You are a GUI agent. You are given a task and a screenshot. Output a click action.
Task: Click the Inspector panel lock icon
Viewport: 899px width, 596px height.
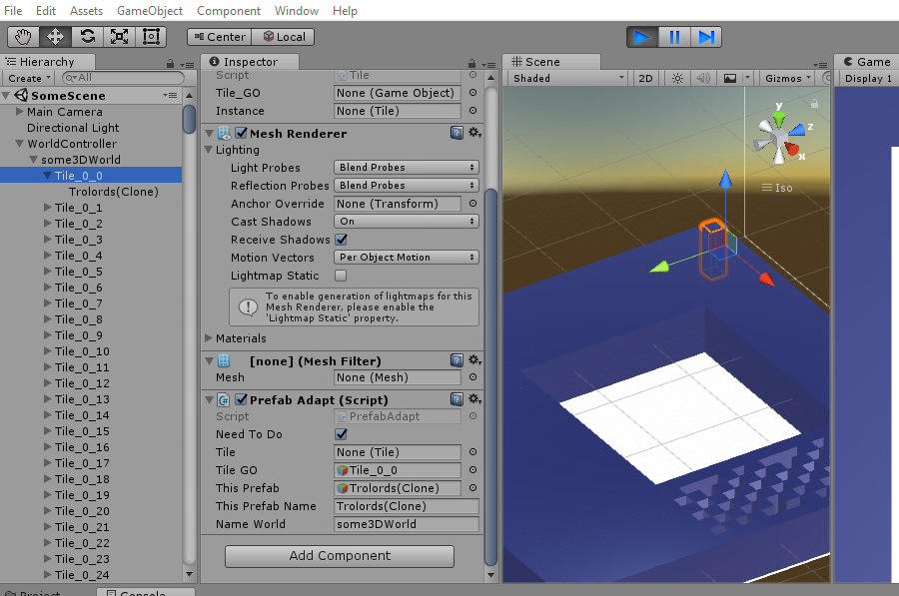tap(471, 63)
